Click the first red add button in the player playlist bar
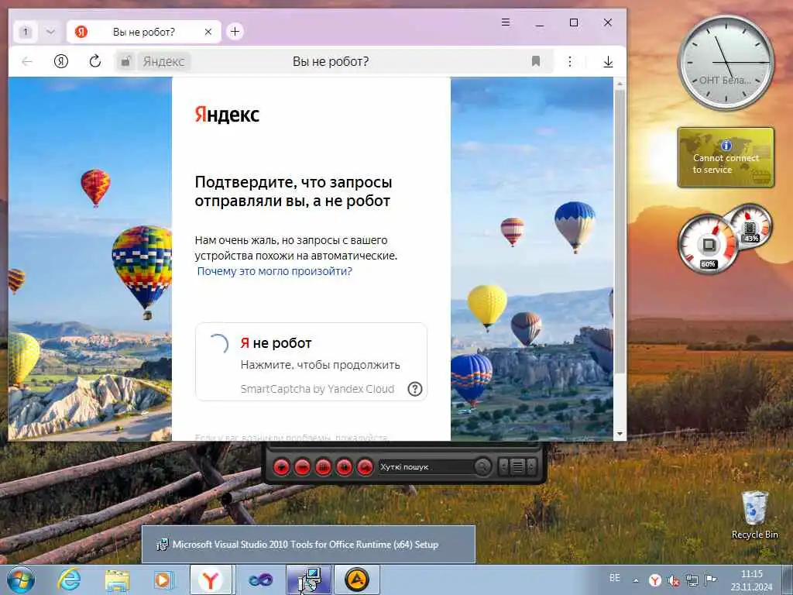Image resolution: width=793 pixels, height=595 pixels. (x=282, y=467)
